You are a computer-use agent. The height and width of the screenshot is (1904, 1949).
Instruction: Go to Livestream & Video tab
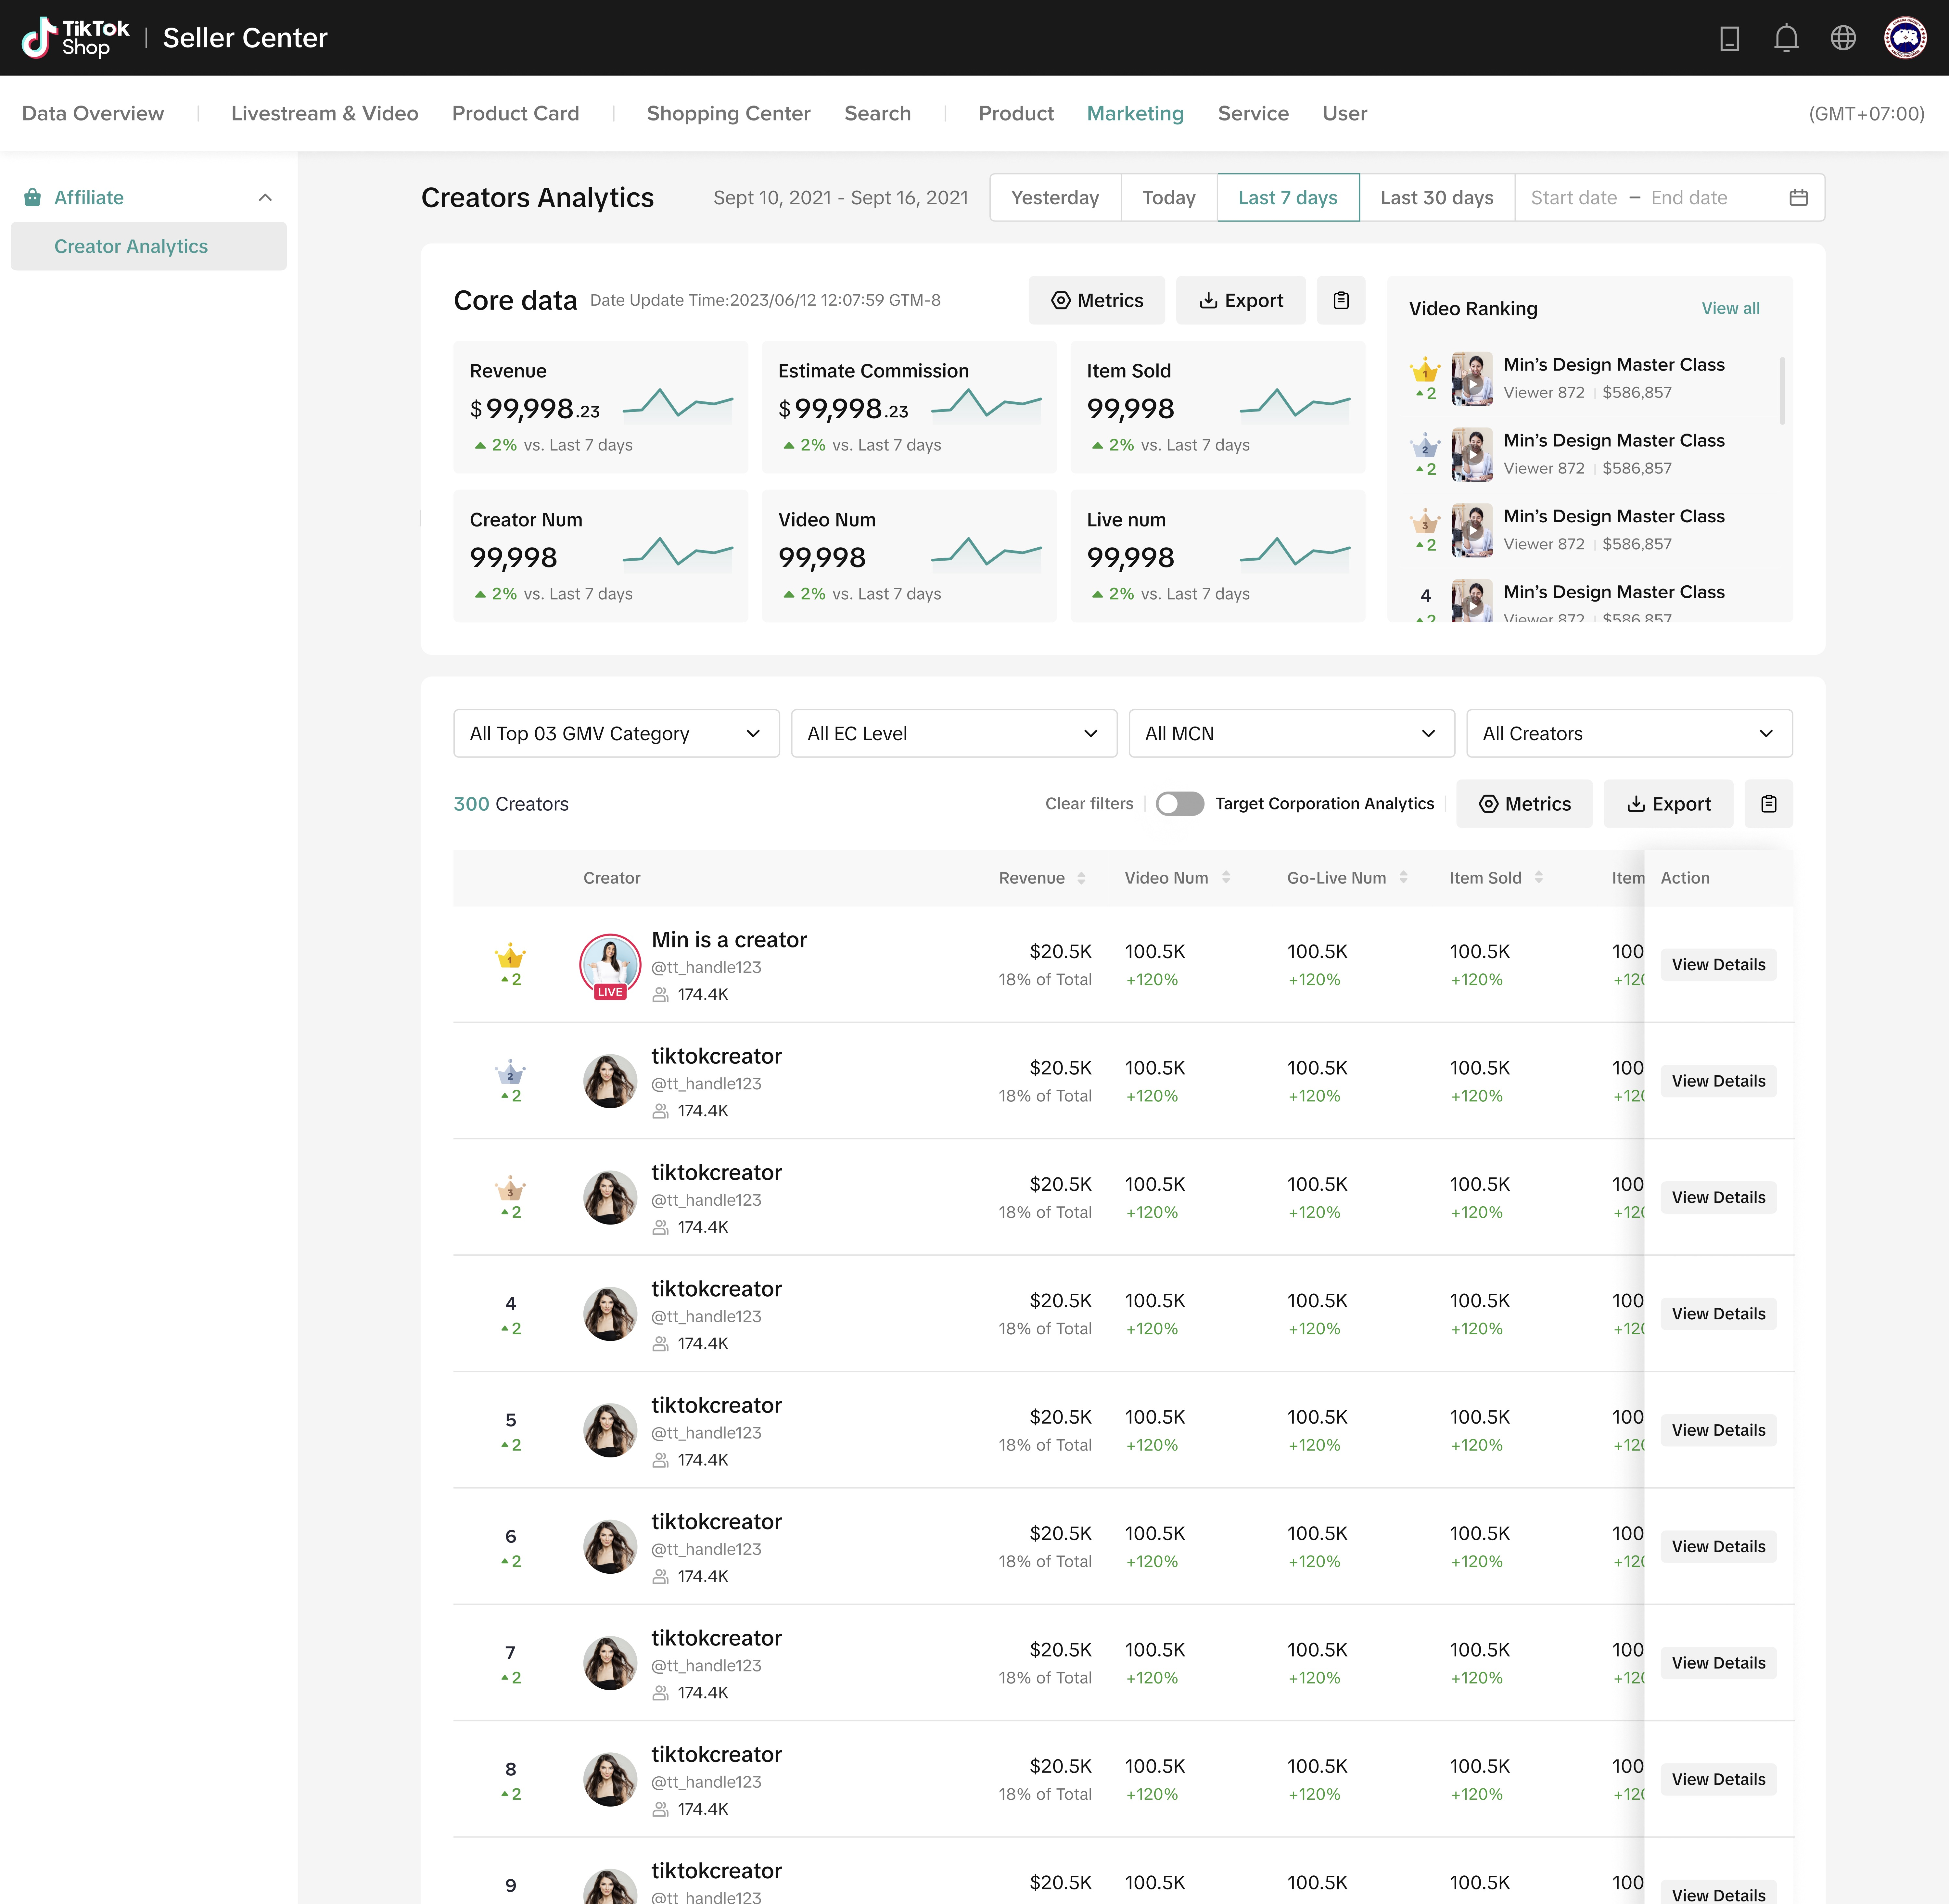(x=325, y=114)
